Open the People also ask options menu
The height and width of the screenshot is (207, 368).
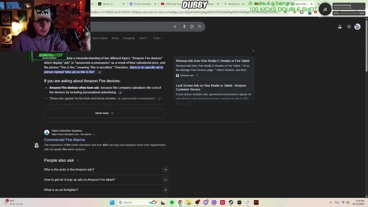(x=78, y=160)
